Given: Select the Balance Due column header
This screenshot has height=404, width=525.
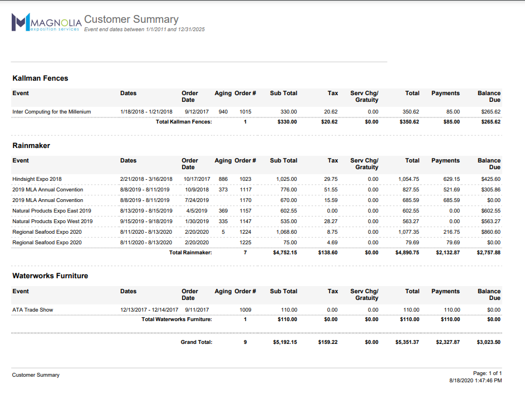Looking at the screenshot, I should [x=488, y=97].
